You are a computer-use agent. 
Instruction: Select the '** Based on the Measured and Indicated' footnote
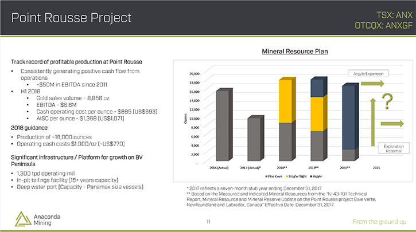point(281,199)
